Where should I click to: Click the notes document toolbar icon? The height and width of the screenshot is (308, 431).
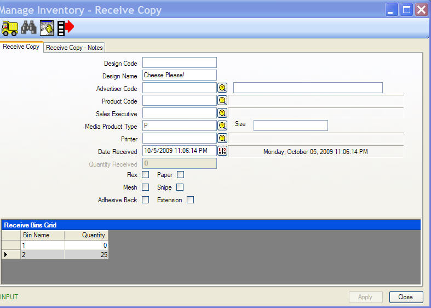point(47,27)
